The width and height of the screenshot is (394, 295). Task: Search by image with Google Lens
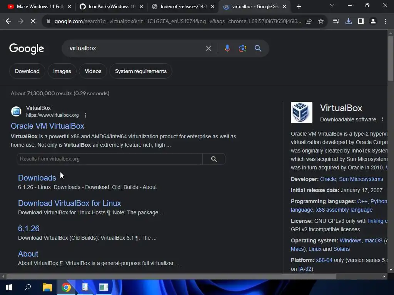pos(242,48)
